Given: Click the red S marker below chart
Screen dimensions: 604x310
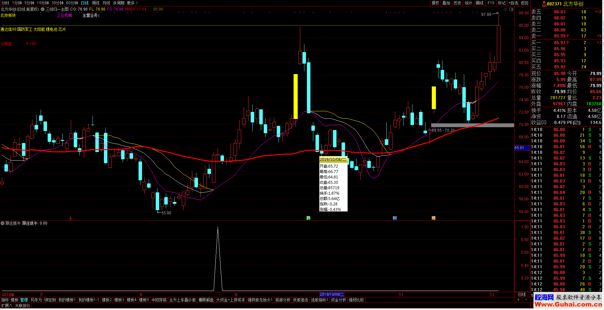Looking at the screenshot, I should coord(71,218).
